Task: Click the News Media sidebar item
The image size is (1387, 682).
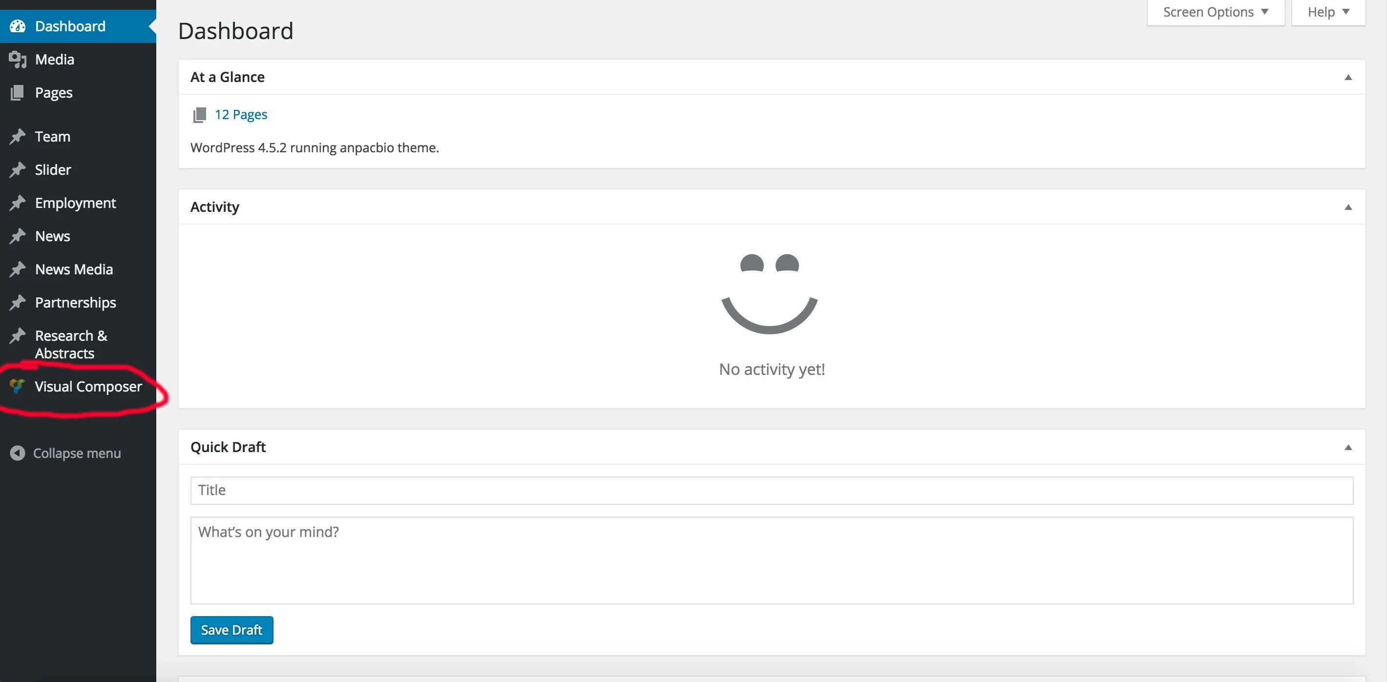Action: click(73, 268)
